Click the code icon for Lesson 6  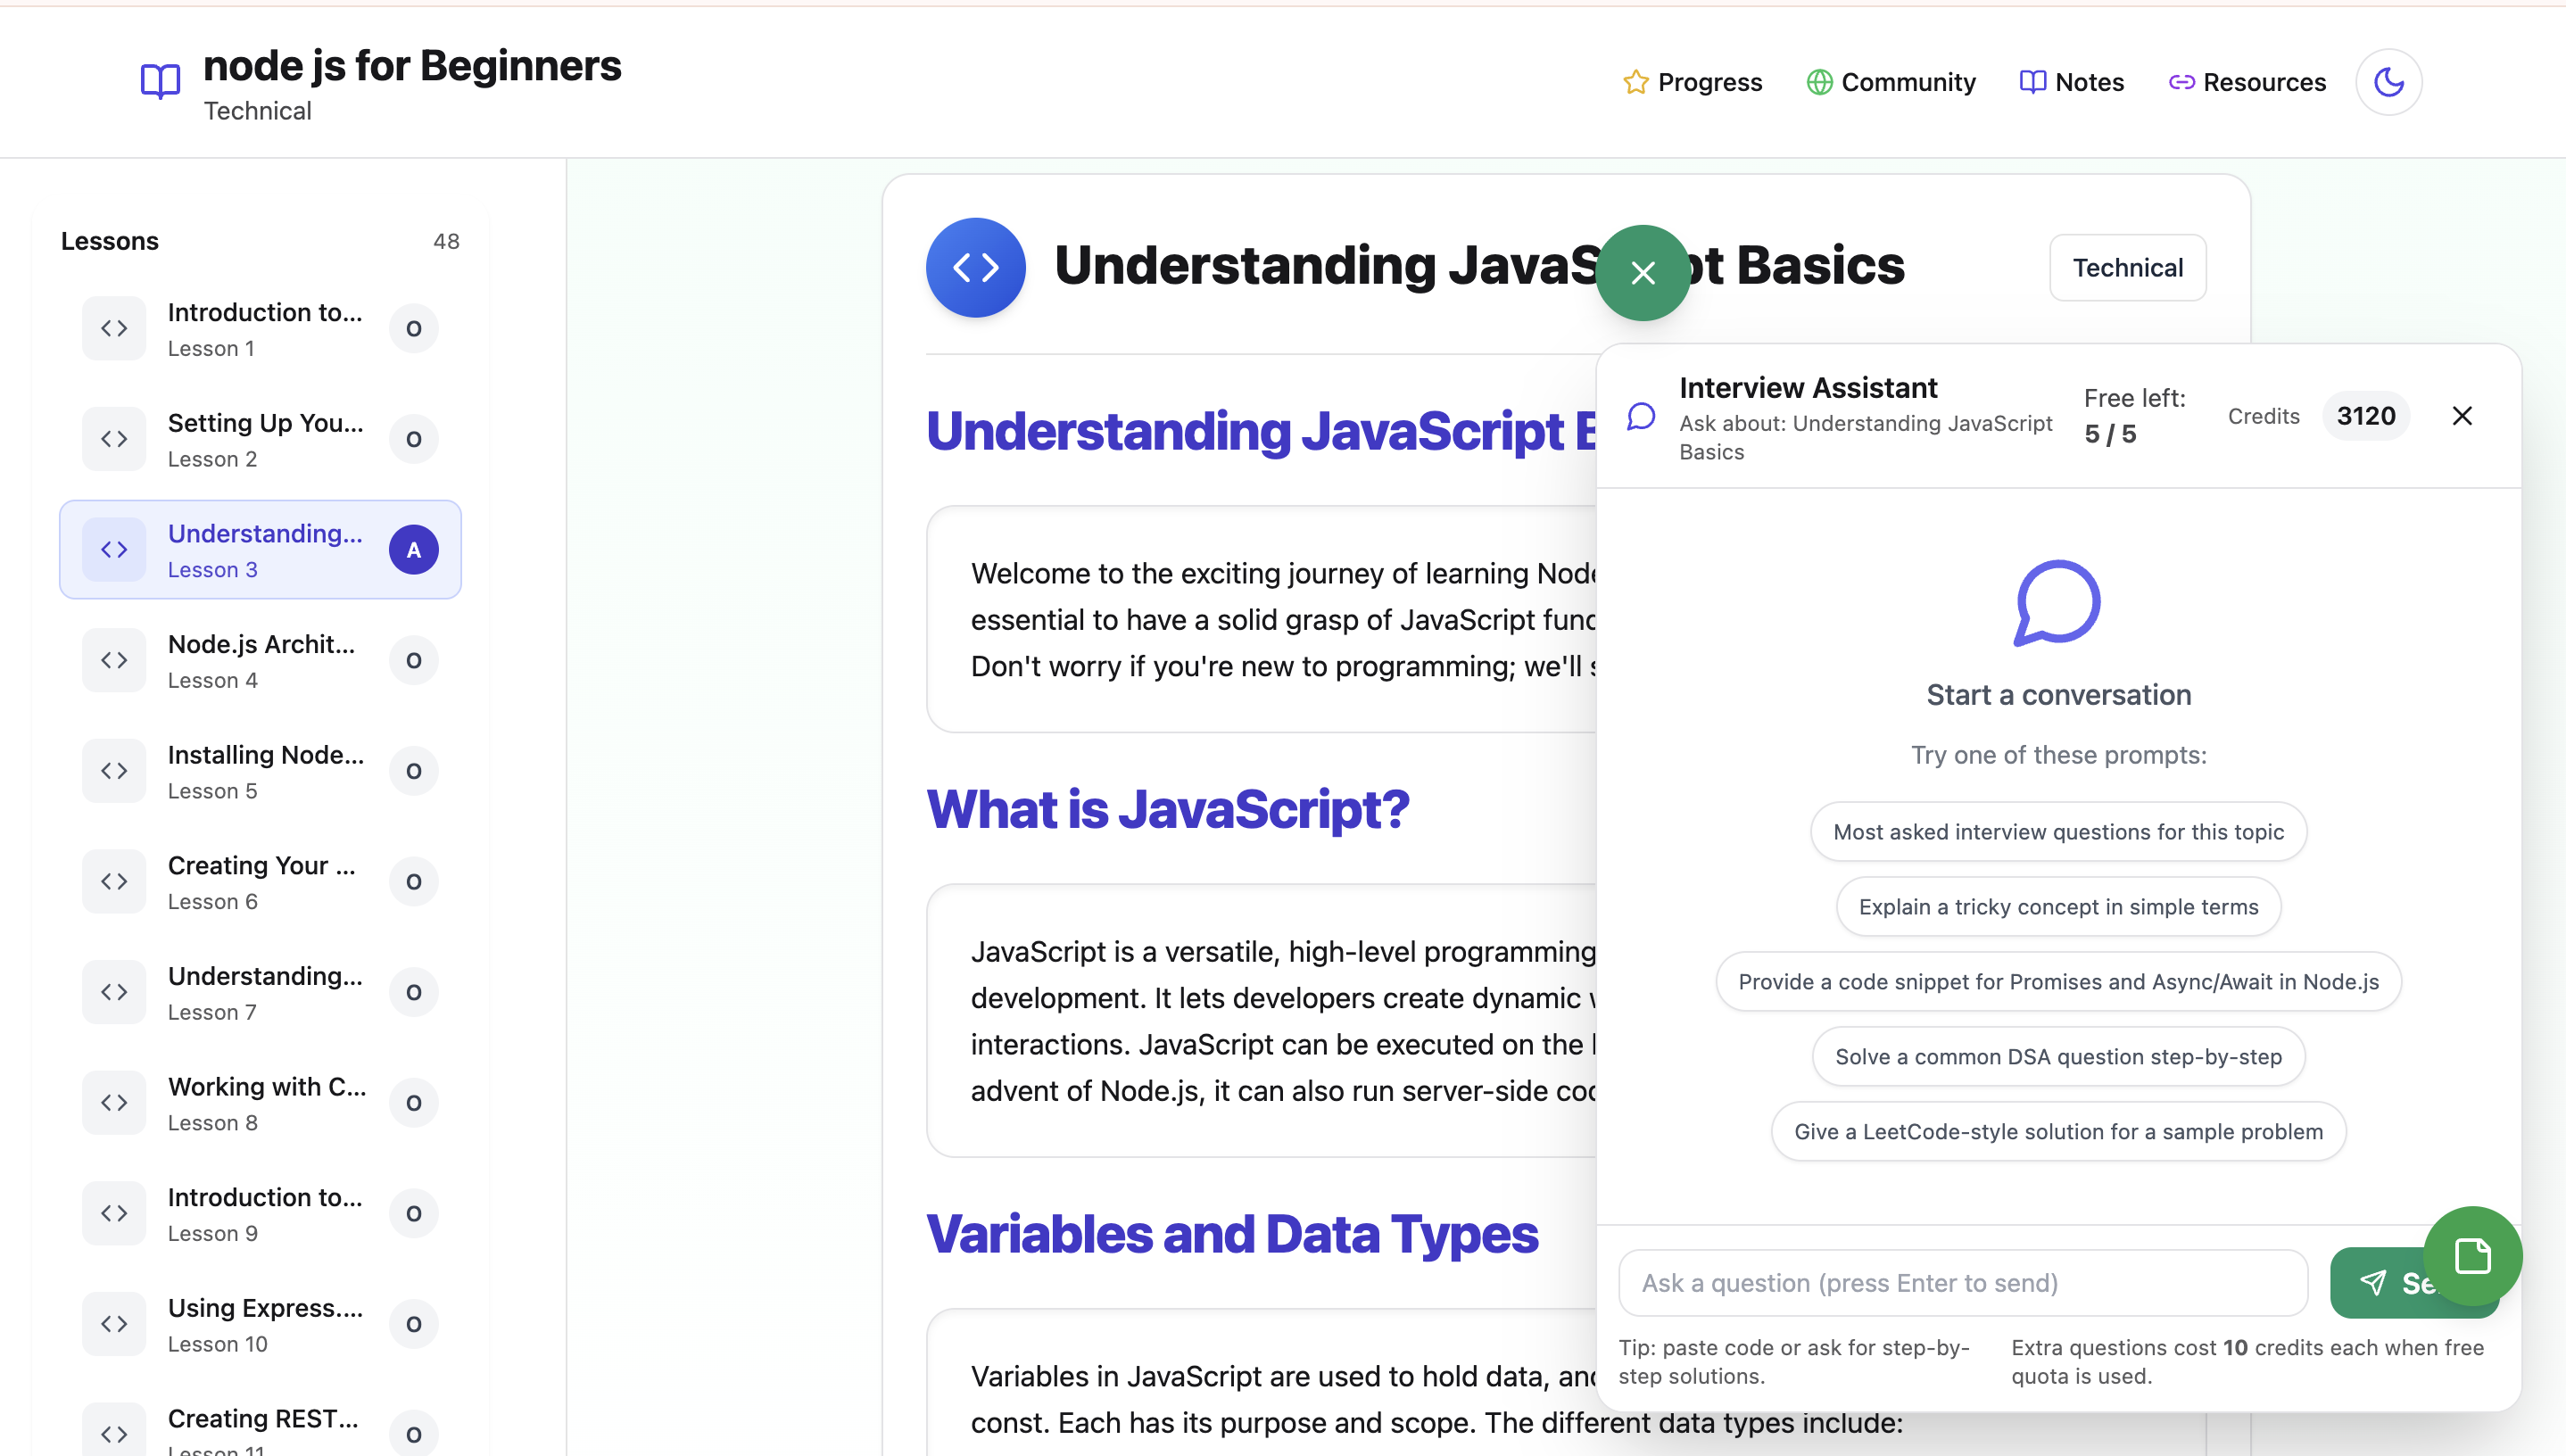pyautogui.click(x=114, y=882)
